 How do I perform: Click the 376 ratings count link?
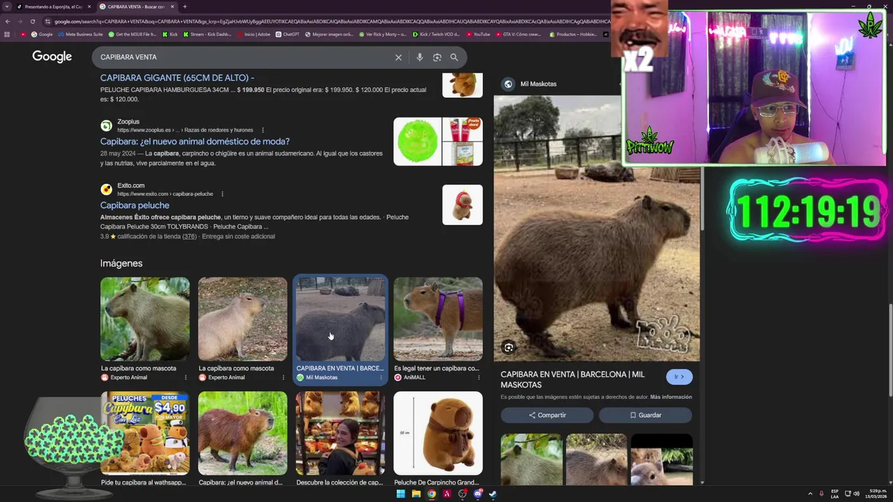tap(189, 236)
